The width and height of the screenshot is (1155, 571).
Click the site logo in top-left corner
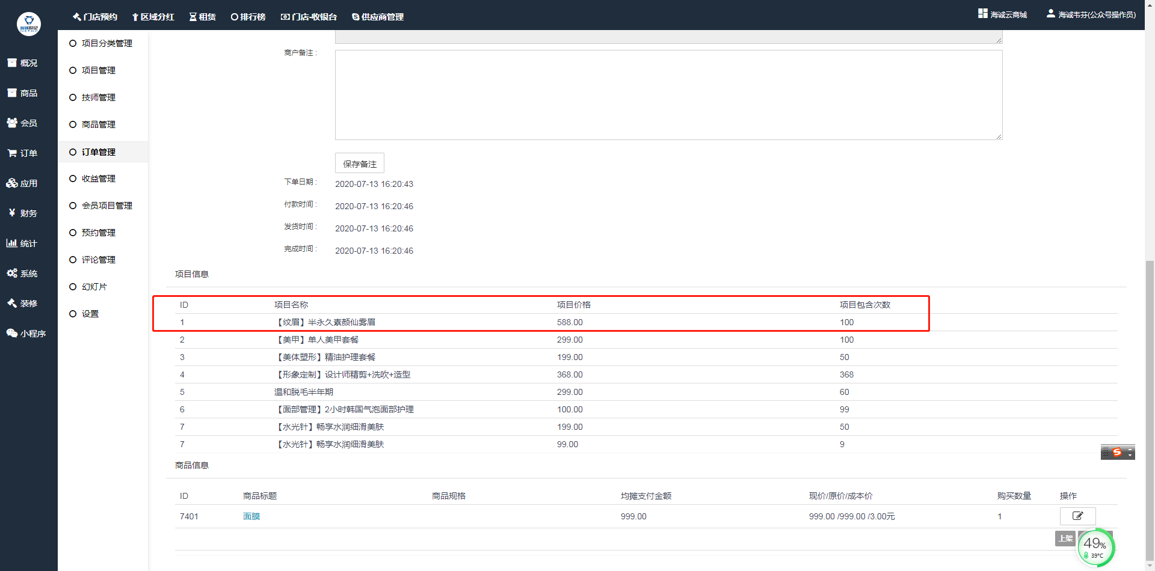pyautogui.click(x=28, y=24)
